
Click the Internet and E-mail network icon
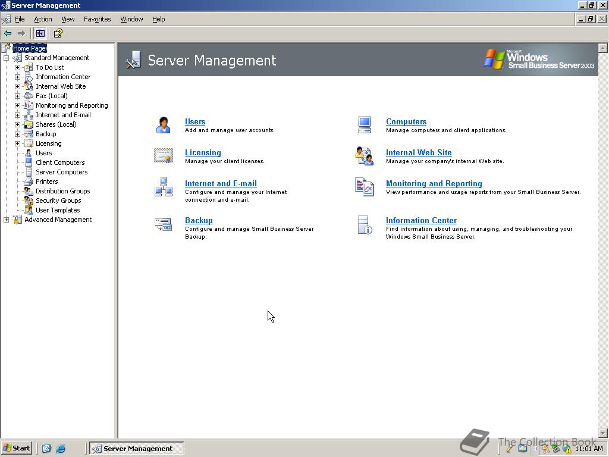pyautogui.click(x=164, y=187)
